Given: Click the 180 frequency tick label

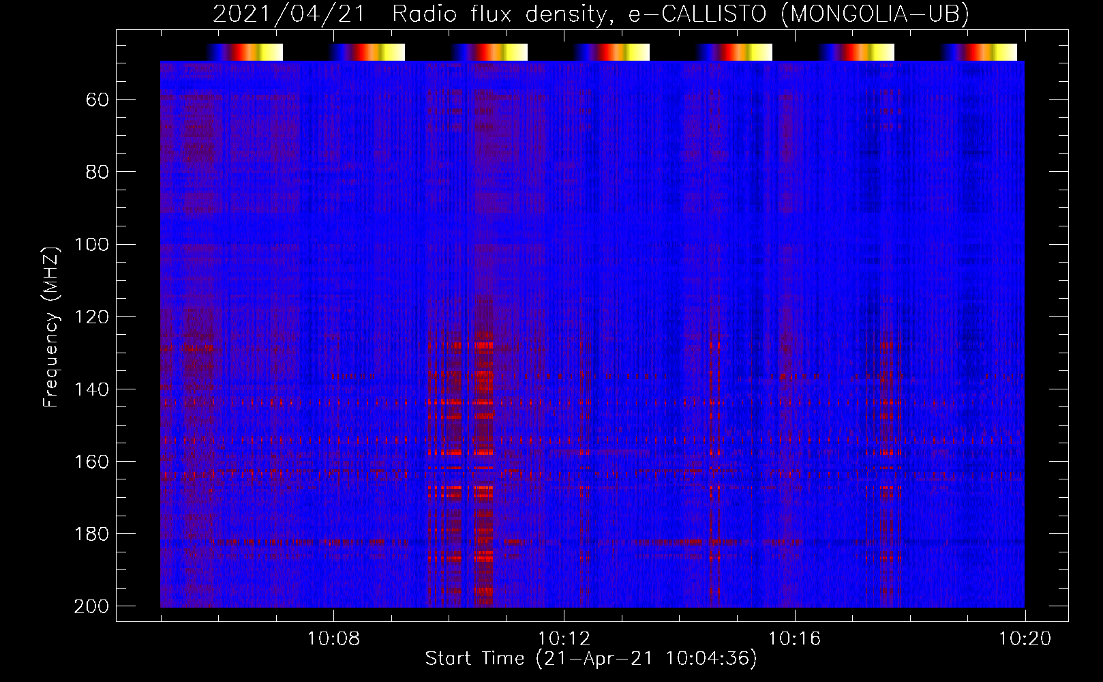Looking at the screenshot, I should pos(91,533).
